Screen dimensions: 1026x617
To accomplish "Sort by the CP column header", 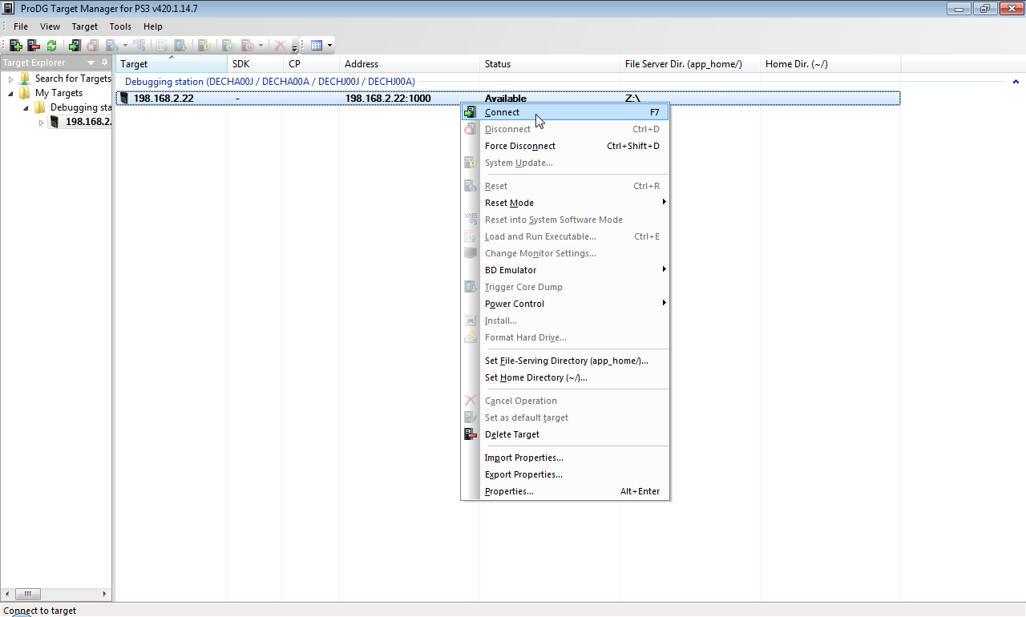I will pyautogui.click(x=312, y=64).
